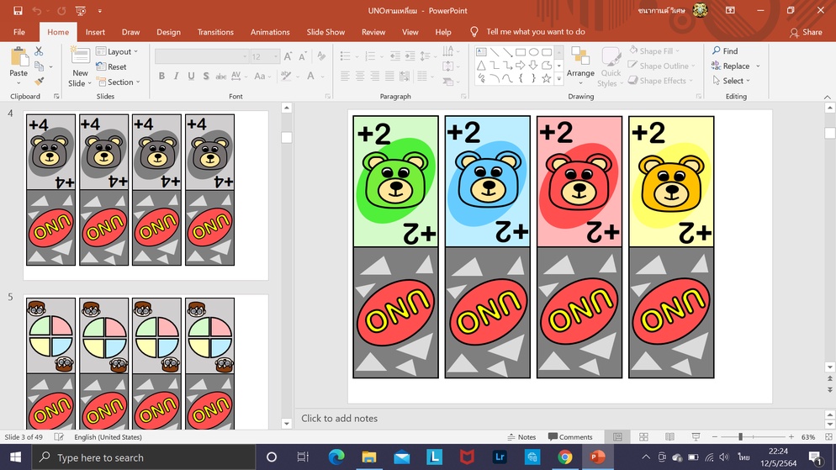Open Shape Outline dropdown
The height and width of the screenshot is (470, 836).
coord(662,66)
